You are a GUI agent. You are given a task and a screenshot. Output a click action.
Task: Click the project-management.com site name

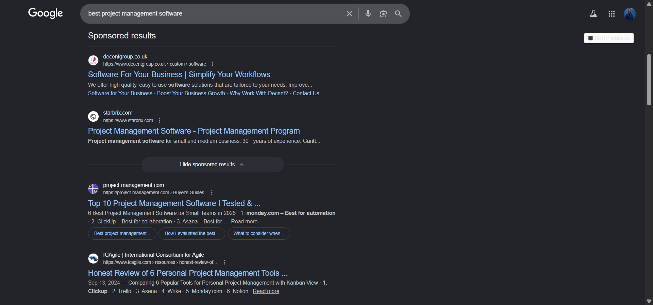point(134,185)
